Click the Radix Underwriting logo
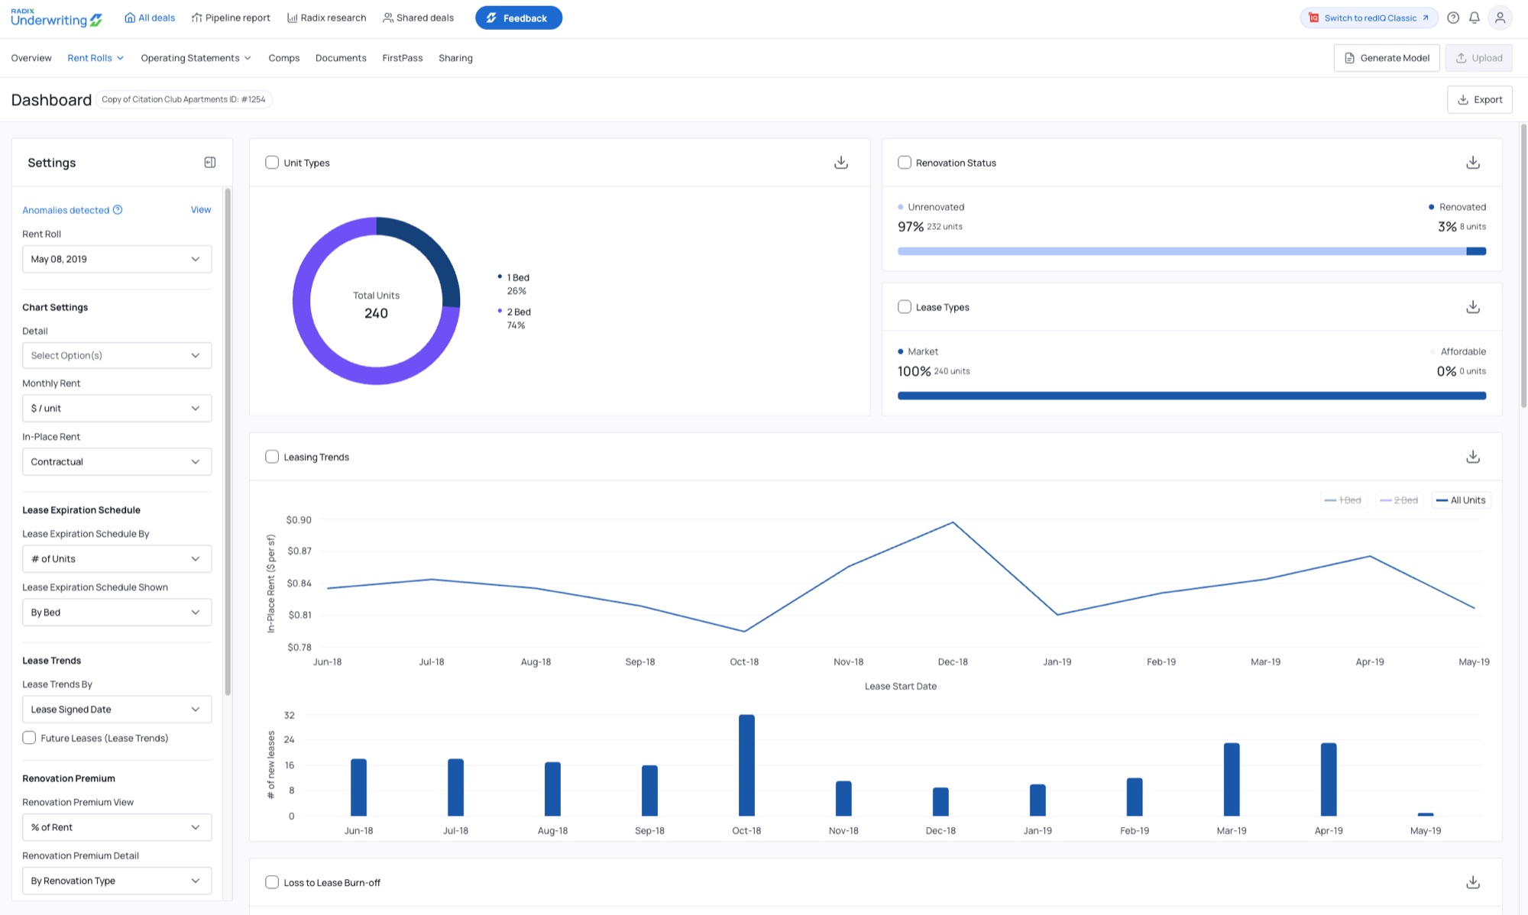The height and width of the screenshot is (915, 1528). [x=57, y=18]
